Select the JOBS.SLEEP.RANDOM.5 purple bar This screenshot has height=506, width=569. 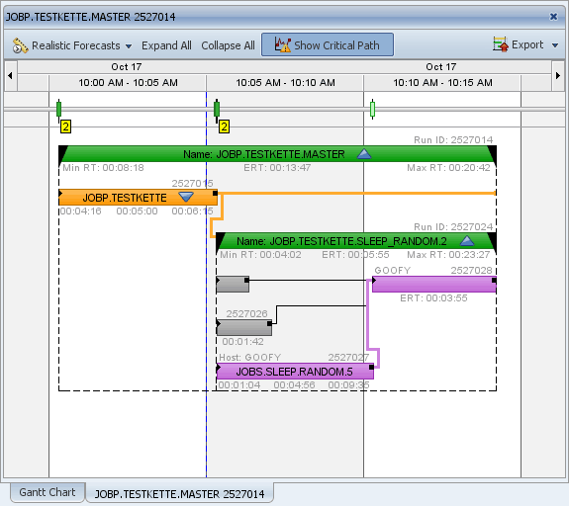(295, 372)
